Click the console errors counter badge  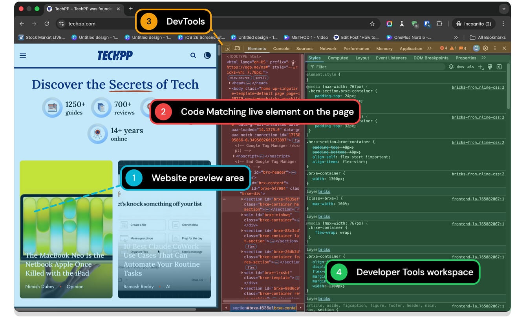pos(444,48)
